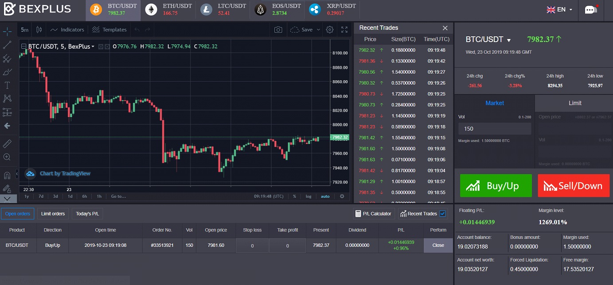Screen dimensions: 613x285
Task: Open the live chat support icon
Action: pos(591,10)
